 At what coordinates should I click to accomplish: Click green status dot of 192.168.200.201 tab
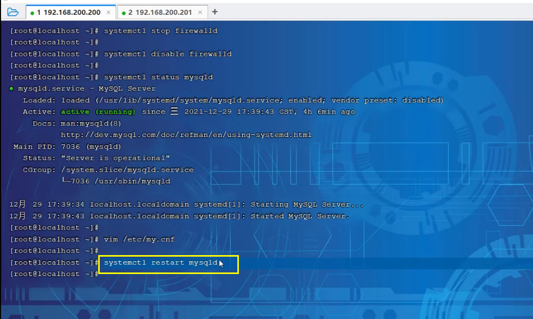pos(124,13)
